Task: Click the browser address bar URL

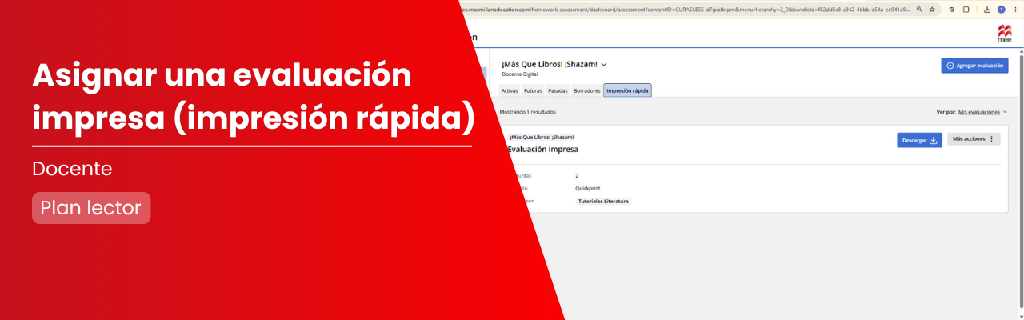Action: pyautogui.click(x=684, y=10)
